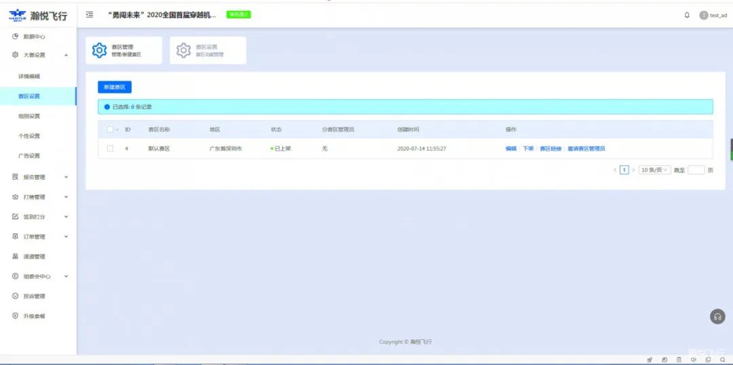Open the 10 条/页 page size dropdown
Viewport: 733px width, 365px height.
655,170
